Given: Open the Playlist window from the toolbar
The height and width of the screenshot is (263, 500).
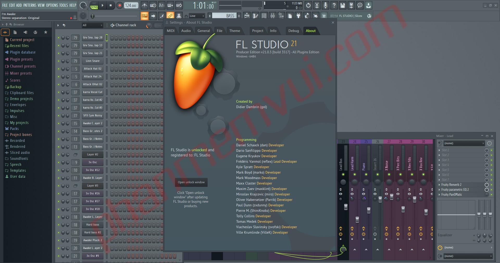Looking at the screenshot, I should (247, 16).
